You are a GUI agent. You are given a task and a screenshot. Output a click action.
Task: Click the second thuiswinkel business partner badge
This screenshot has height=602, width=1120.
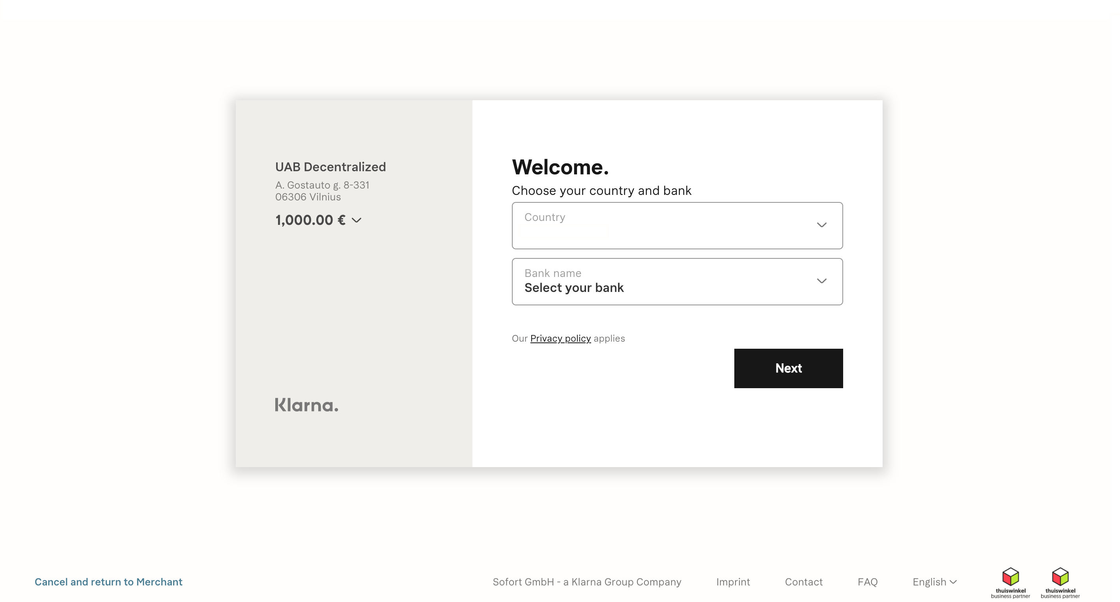tap(1060, 583)
